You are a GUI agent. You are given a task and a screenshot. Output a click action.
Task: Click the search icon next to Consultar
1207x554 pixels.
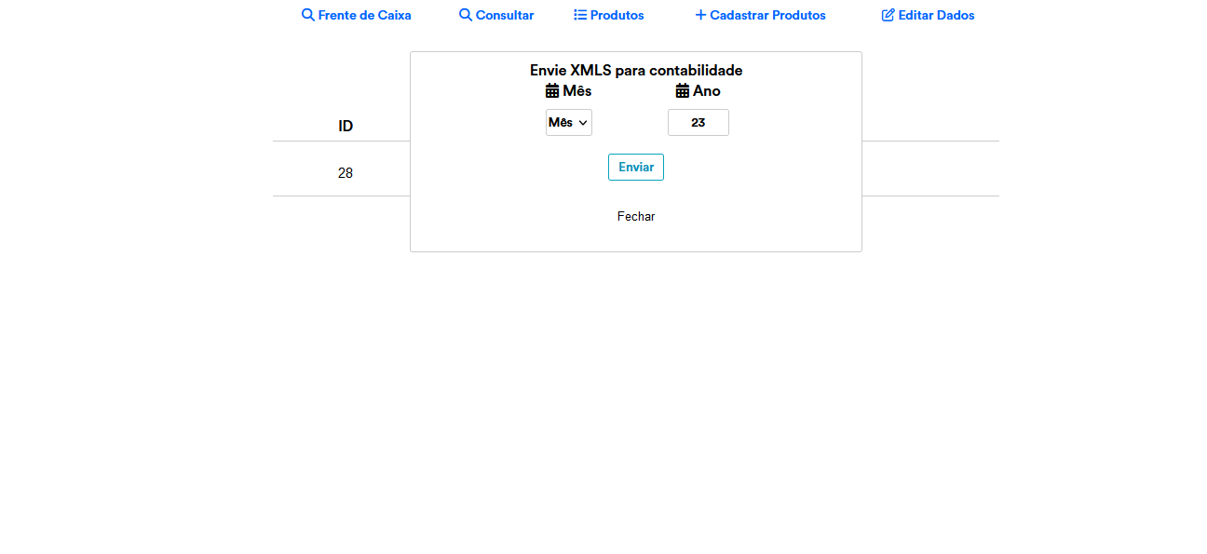coord(466,15)
